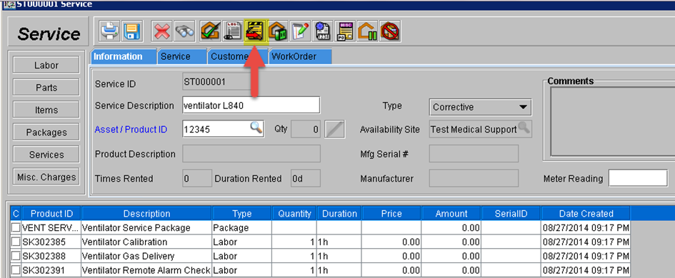Click the SK302385 product ID cell
Image resolution: width=675 pixels, height=278 pixels.
tap(51, 242)
